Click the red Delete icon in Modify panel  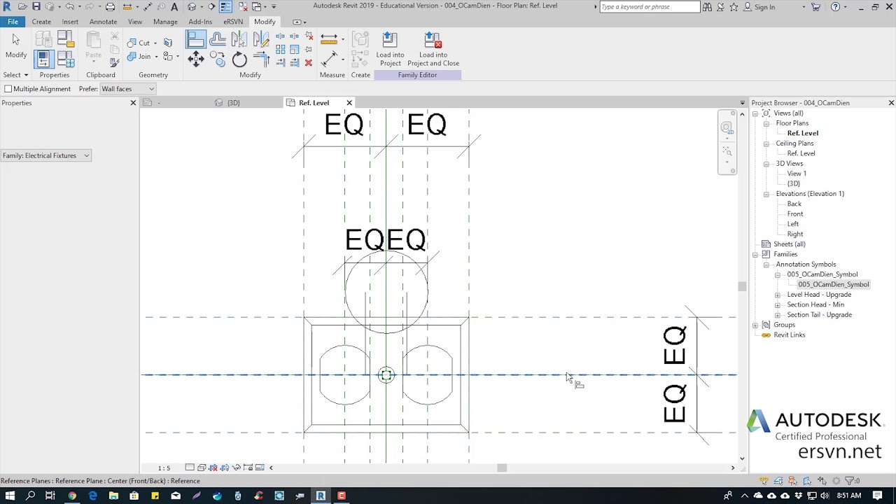(x=308, y=63)
